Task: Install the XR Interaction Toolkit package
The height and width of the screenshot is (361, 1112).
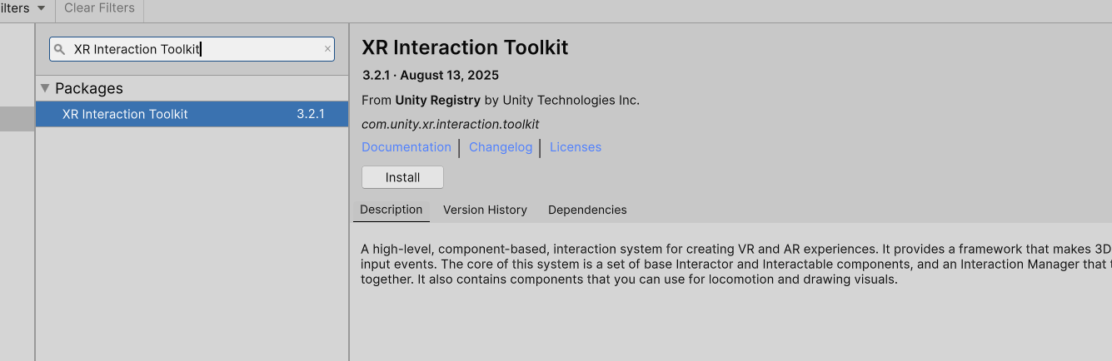Action: coord(402,177)
